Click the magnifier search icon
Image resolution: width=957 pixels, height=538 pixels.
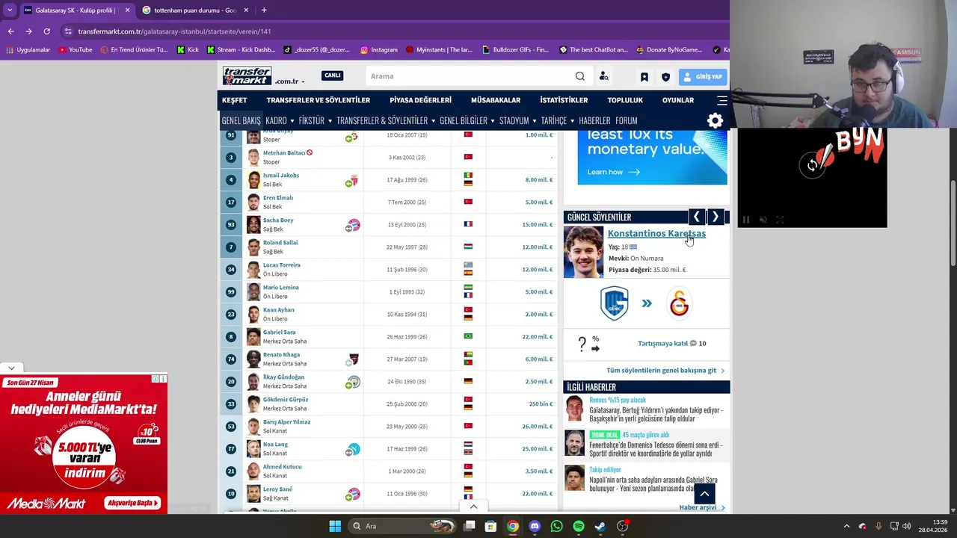pyautogui.click(x=580, y=76)
